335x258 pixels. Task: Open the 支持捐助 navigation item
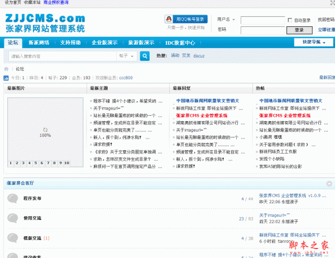(x=70, y=42)
